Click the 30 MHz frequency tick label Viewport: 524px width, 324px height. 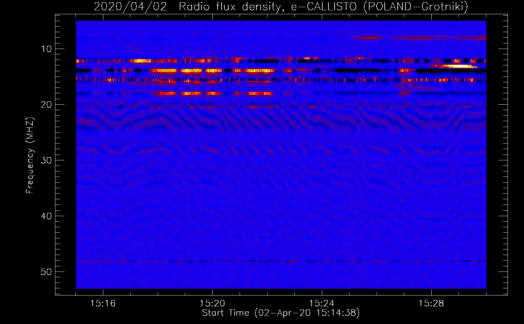click(x=46, y=160)
